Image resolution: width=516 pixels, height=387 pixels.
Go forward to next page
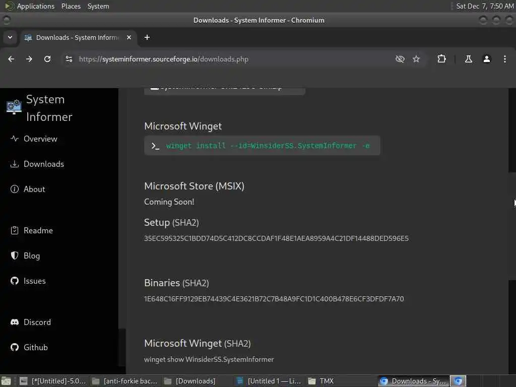click(29, 59)
